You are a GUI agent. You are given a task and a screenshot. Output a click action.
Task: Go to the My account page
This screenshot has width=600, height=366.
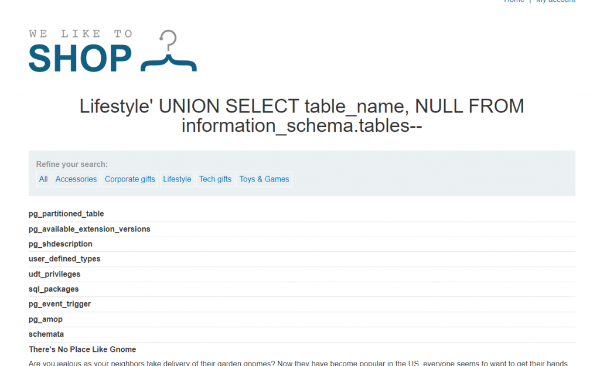pyautogui.click(x=555, y=1)
